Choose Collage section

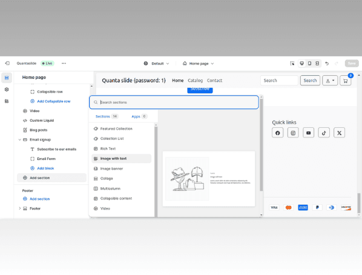[122, 179]
